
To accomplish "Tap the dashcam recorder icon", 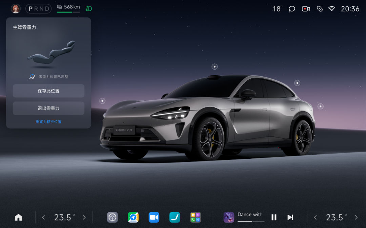I will [306, 9].
